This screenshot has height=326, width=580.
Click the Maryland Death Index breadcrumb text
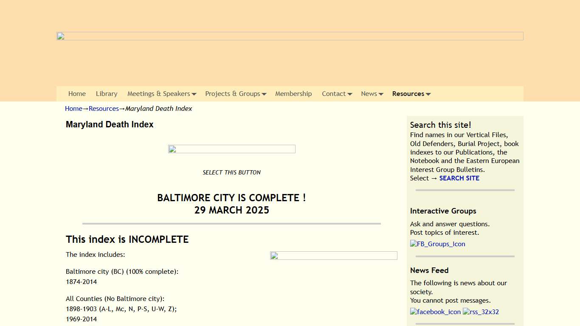tap(158, 108)
